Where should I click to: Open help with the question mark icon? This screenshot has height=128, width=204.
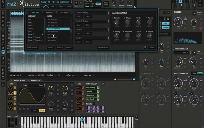tap(3, 6)
